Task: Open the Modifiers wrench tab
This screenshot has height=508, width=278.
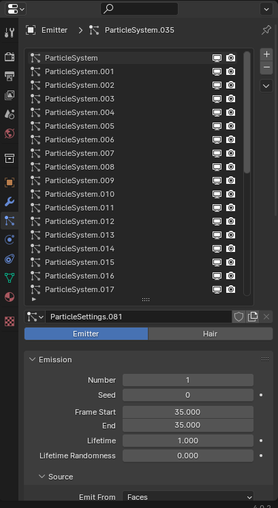Action: pyautogui.click(x=10, y=202)
